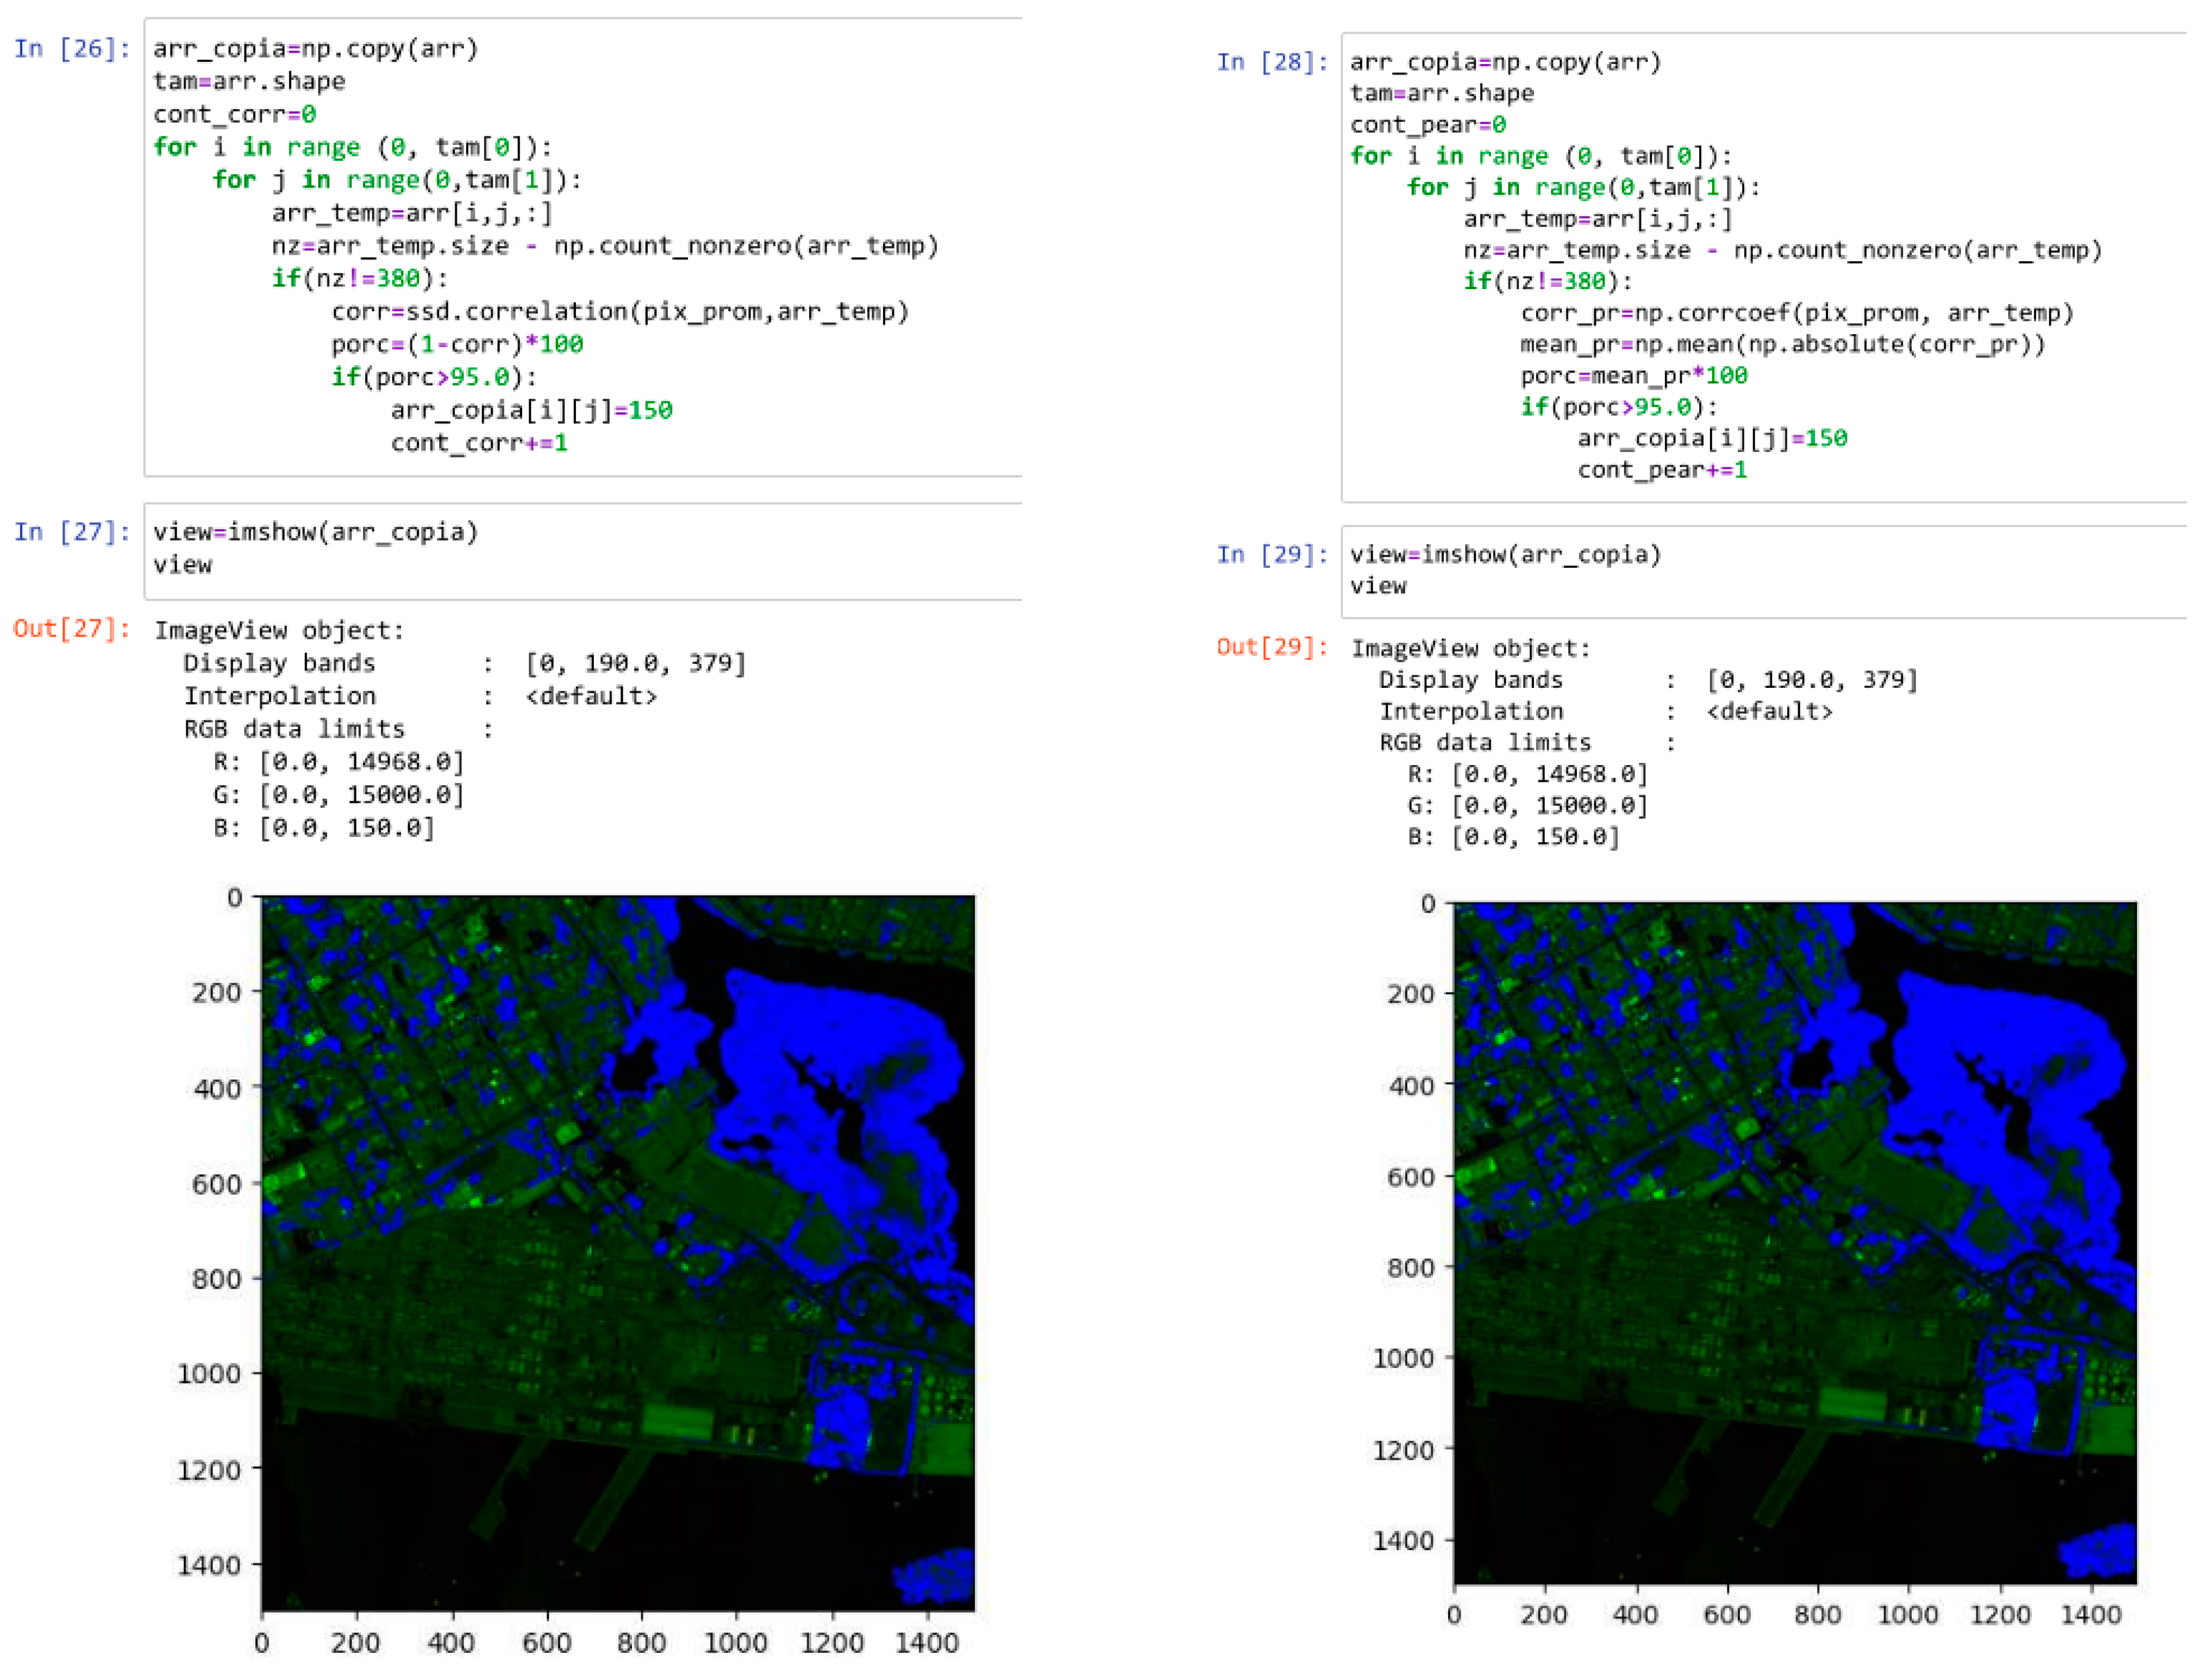
Task: Click mean_pr=np.mean line in cell 28
Action: pos(1782,345)
